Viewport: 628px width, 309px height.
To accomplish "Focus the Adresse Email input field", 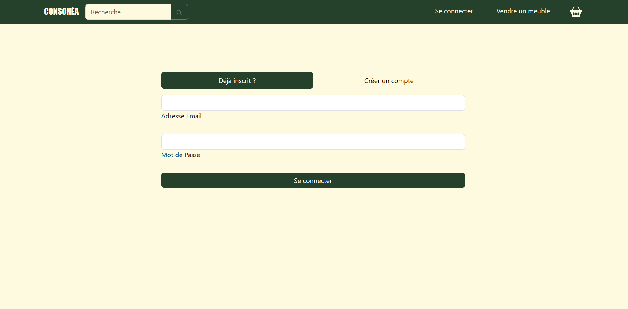I will point(313,103).
